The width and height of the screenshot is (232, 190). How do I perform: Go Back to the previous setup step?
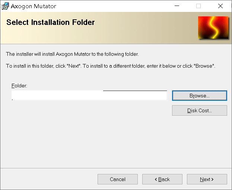[x=162, y=179]
